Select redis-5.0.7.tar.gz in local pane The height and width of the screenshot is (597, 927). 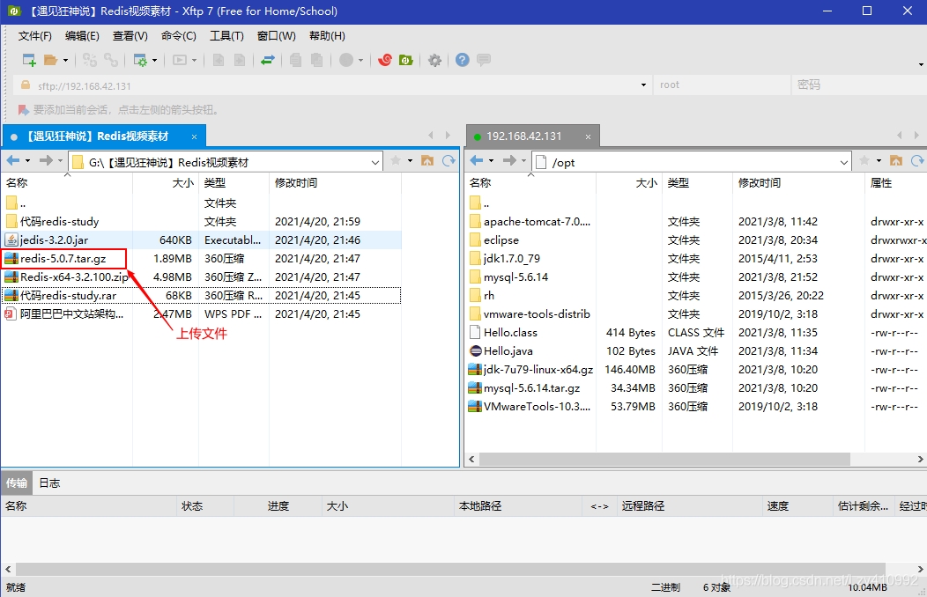[63, 259]
